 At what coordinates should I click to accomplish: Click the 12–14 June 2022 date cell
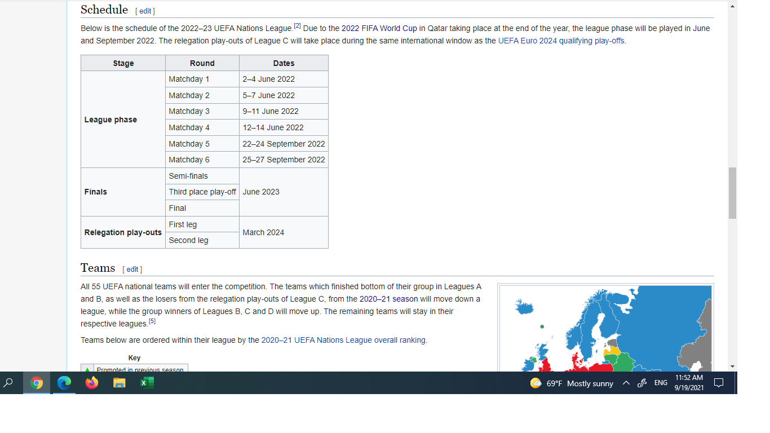pyautogui.click(x=284, y=127)
